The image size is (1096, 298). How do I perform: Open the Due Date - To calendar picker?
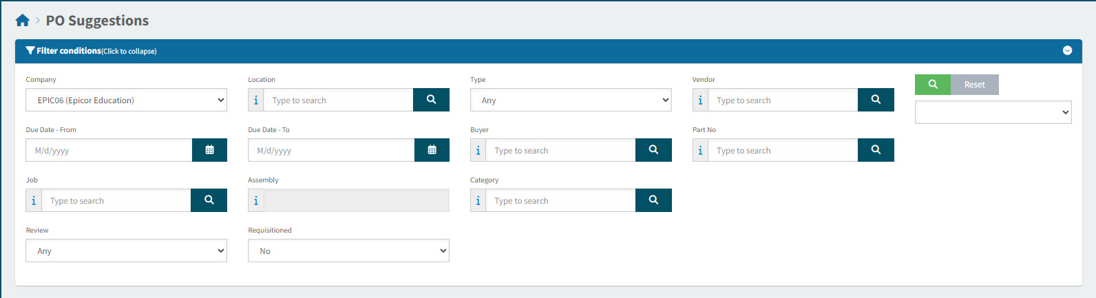point(432,150)
